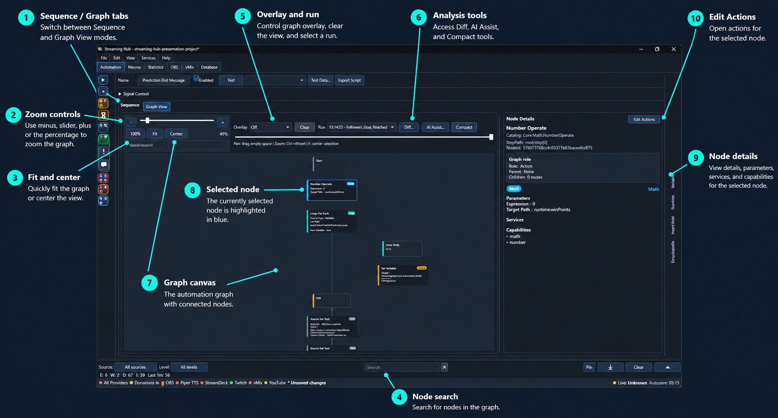Click the exclamation mark sidebar icon
The width and height of the screenshot is (778, 418).
(x=104, y=151)
